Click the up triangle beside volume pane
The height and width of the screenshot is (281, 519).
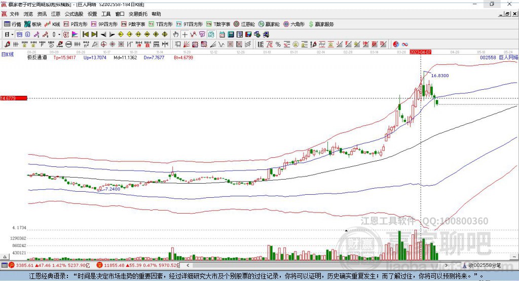coord(5,257)
